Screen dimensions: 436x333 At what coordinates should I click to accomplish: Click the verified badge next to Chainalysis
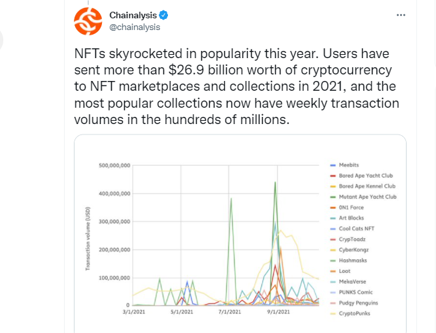163,15
